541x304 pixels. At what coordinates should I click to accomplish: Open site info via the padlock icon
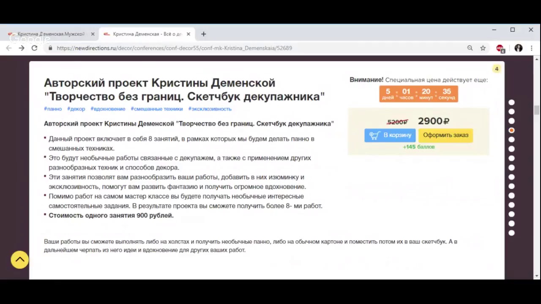point(50,48)
